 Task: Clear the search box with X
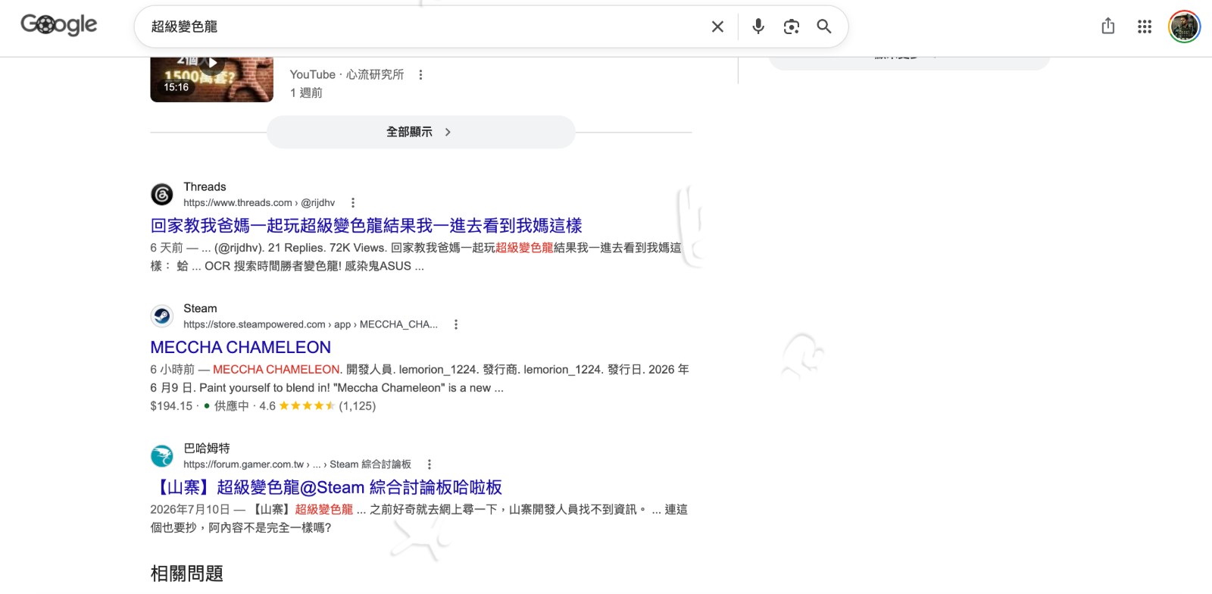(x=717, y=27)
